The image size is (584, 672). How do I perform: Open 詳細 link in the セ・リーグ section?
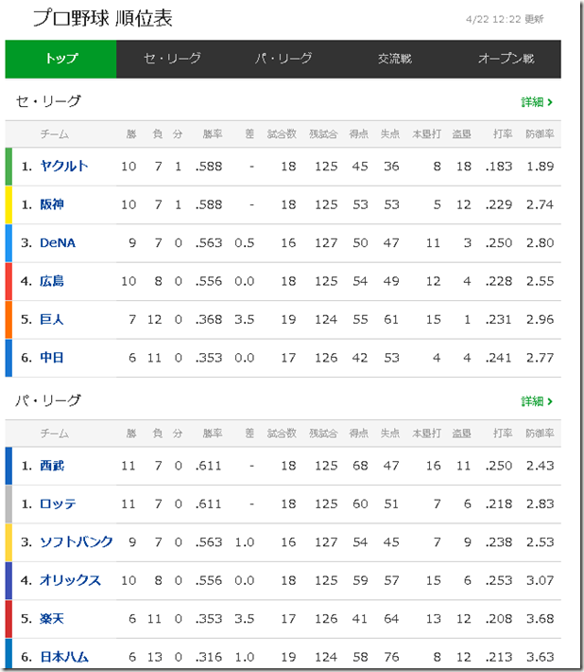[537, 102]
